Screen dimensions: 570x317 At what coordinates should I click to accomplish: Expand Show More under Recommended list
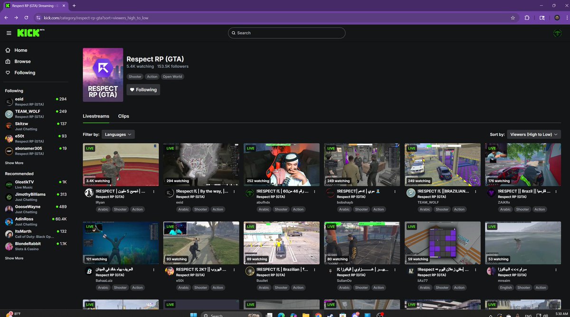(x=14, y=258)
